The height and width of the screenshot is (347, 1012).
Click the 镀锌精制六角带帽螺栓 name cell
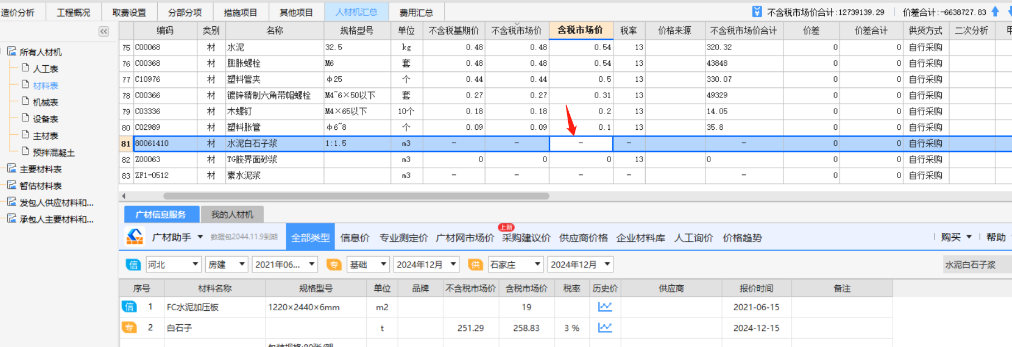(275, 95)
